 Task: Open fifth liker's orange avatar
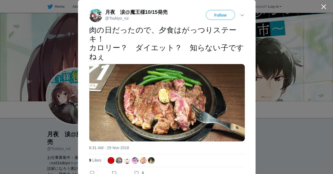(143, 160)
